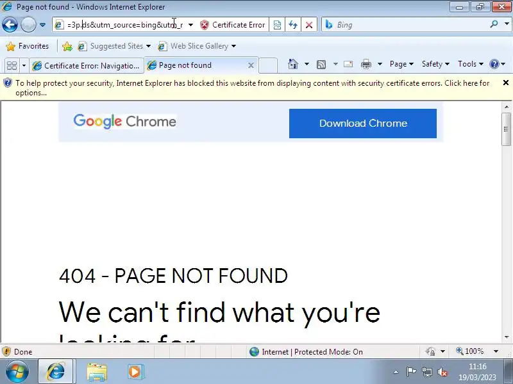Open Windows Explorer from the taskbar
This screenshot has height=384, width=513.
tap(97, 372)
